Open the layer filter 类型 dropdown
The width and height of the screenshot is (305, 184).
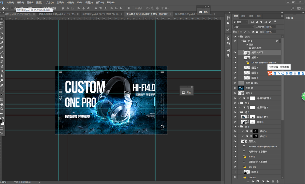pyautogui.click(x=241, y=22)
